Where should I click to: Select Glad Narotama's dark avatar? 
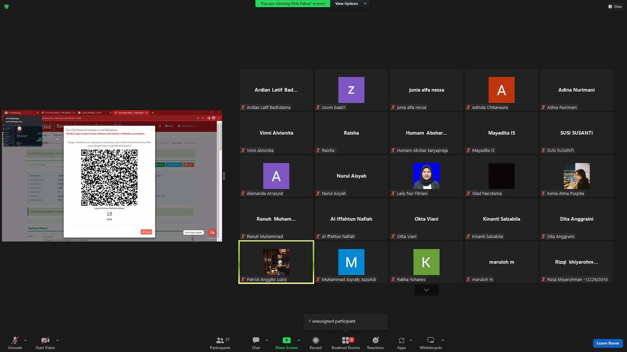501,176
